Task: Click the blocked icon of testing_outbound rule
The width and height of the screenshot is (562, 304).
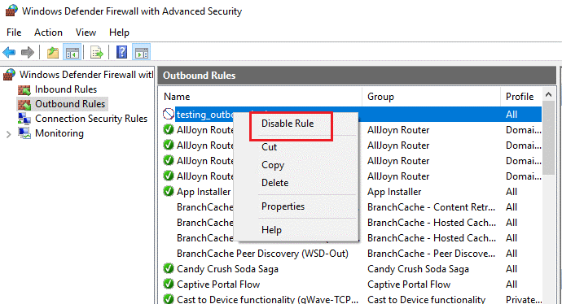Action: point(169,114)
